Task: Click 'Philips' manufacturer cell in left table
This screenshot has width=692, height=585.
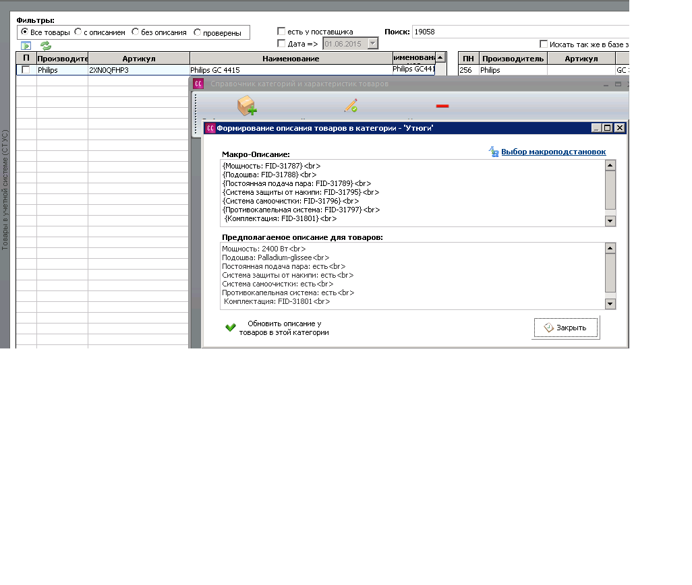Action: tap(62, 69)
